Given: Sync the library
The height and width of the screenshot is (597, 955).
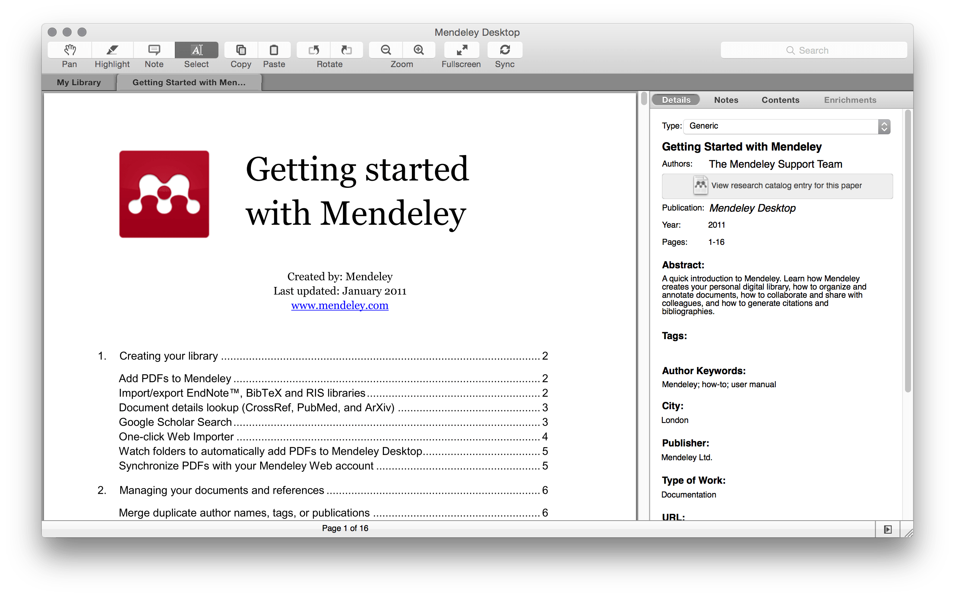Looking at the screenshot, I should [505, 50].
